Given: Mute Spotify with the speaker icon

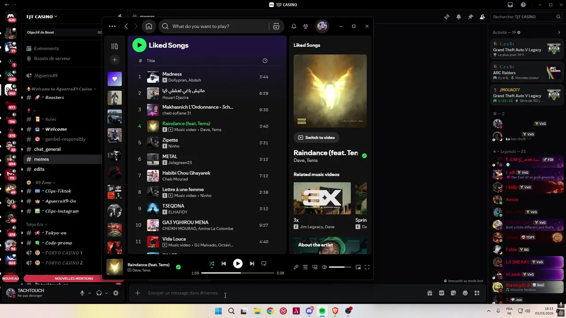Looking at the screenshot, I should coord(324,267).
